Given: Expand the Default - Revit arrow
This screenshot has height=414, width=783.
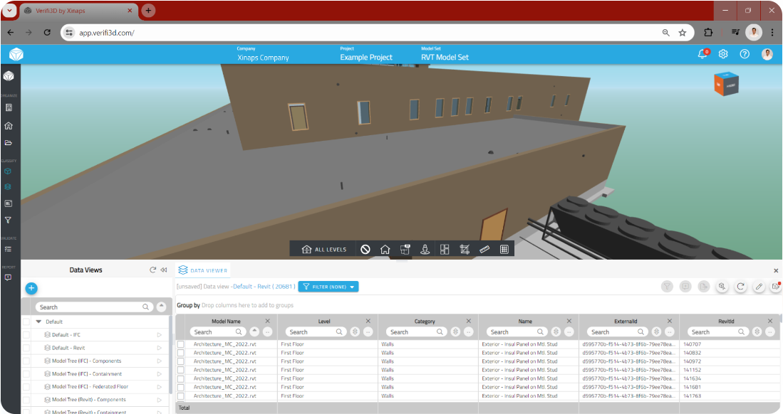Looking at the screenshot, I should click(160, 348).
